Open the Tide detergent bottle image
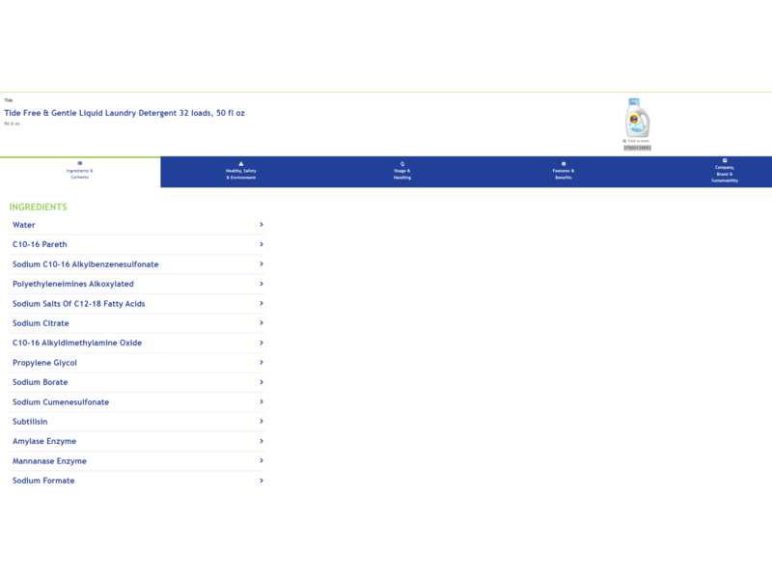Image resolution: width=772 pixels, height=579 pixels. (x=637, y=119)
